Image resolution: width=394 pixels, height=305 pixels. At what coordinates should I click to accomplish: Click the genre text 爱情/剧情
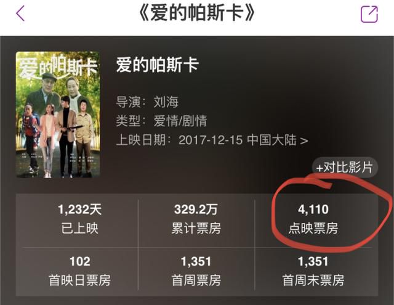coord(180,121)
